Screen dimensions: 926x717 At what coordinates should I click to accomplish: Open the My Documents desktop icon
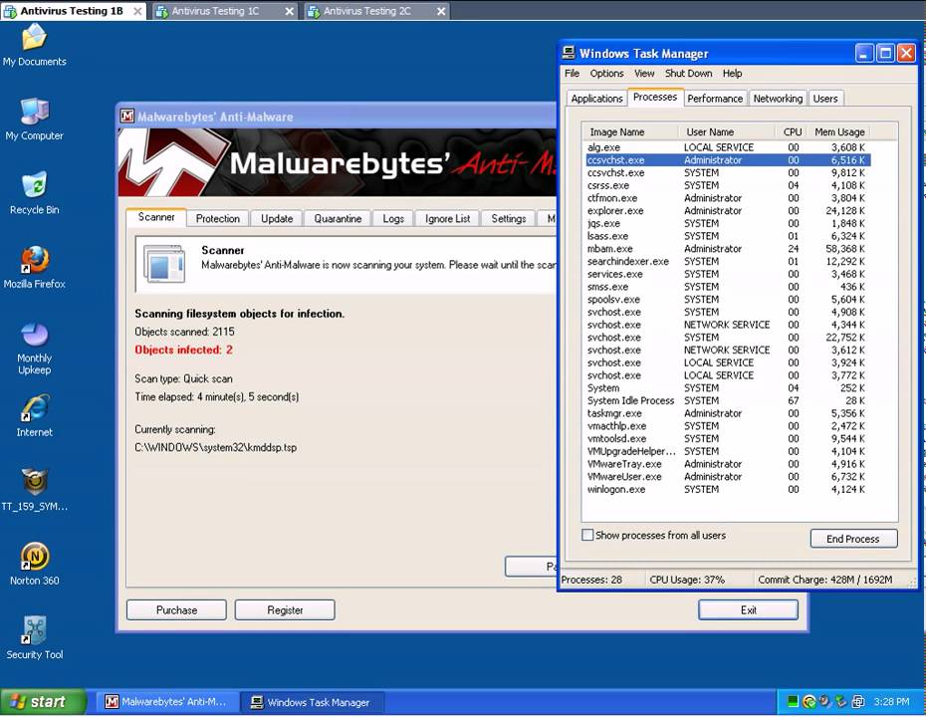pos(34,45)
